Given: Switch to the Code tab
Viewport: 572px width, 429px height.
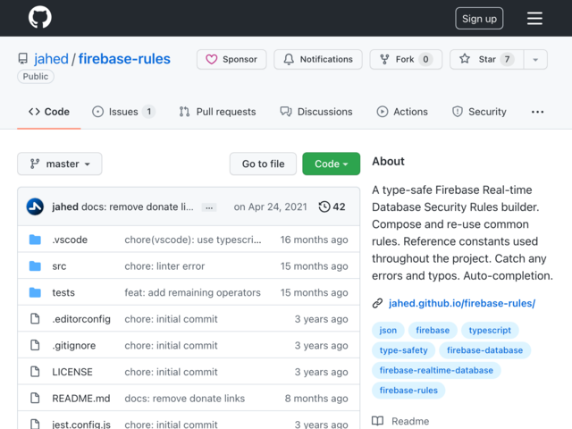Looking at the screenshot, I should coord(49,112).
